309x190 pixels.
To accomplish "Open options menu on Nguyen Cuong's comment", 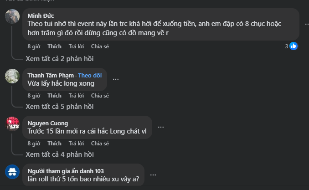I will [161, 127].
